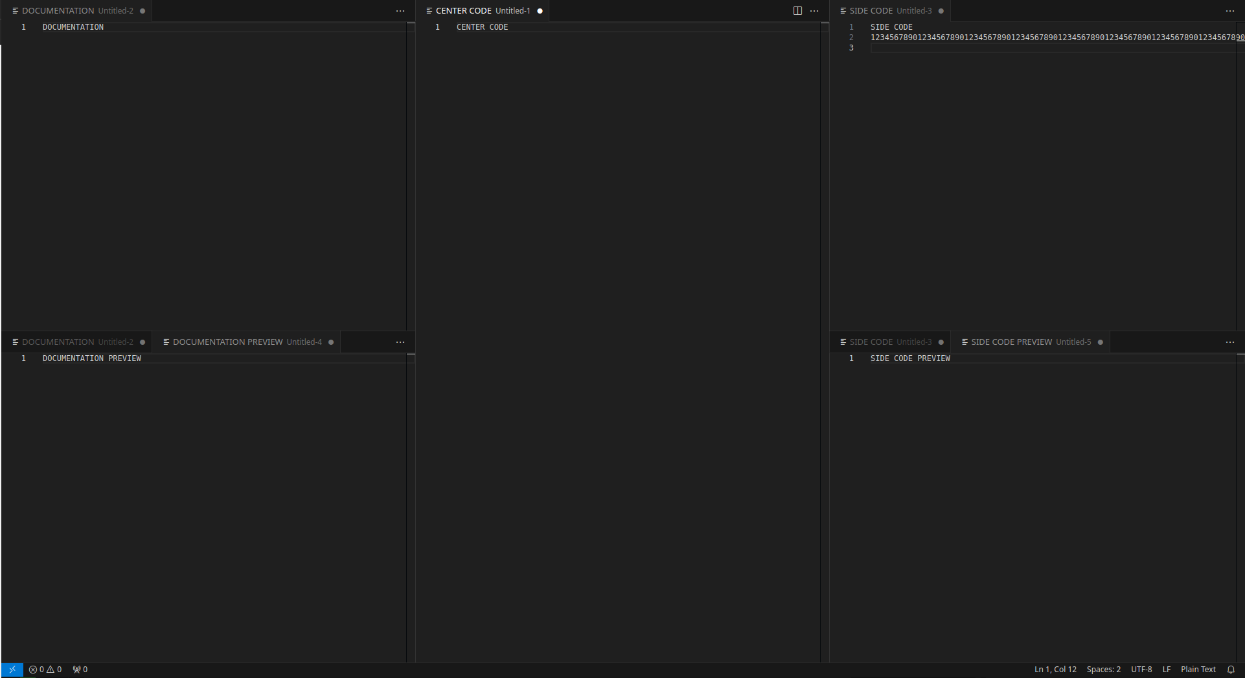Screen dimensions: 1245x678
Task: Open More Actions menu for the DOCUMENTATION group
Action: click(400, 10)
